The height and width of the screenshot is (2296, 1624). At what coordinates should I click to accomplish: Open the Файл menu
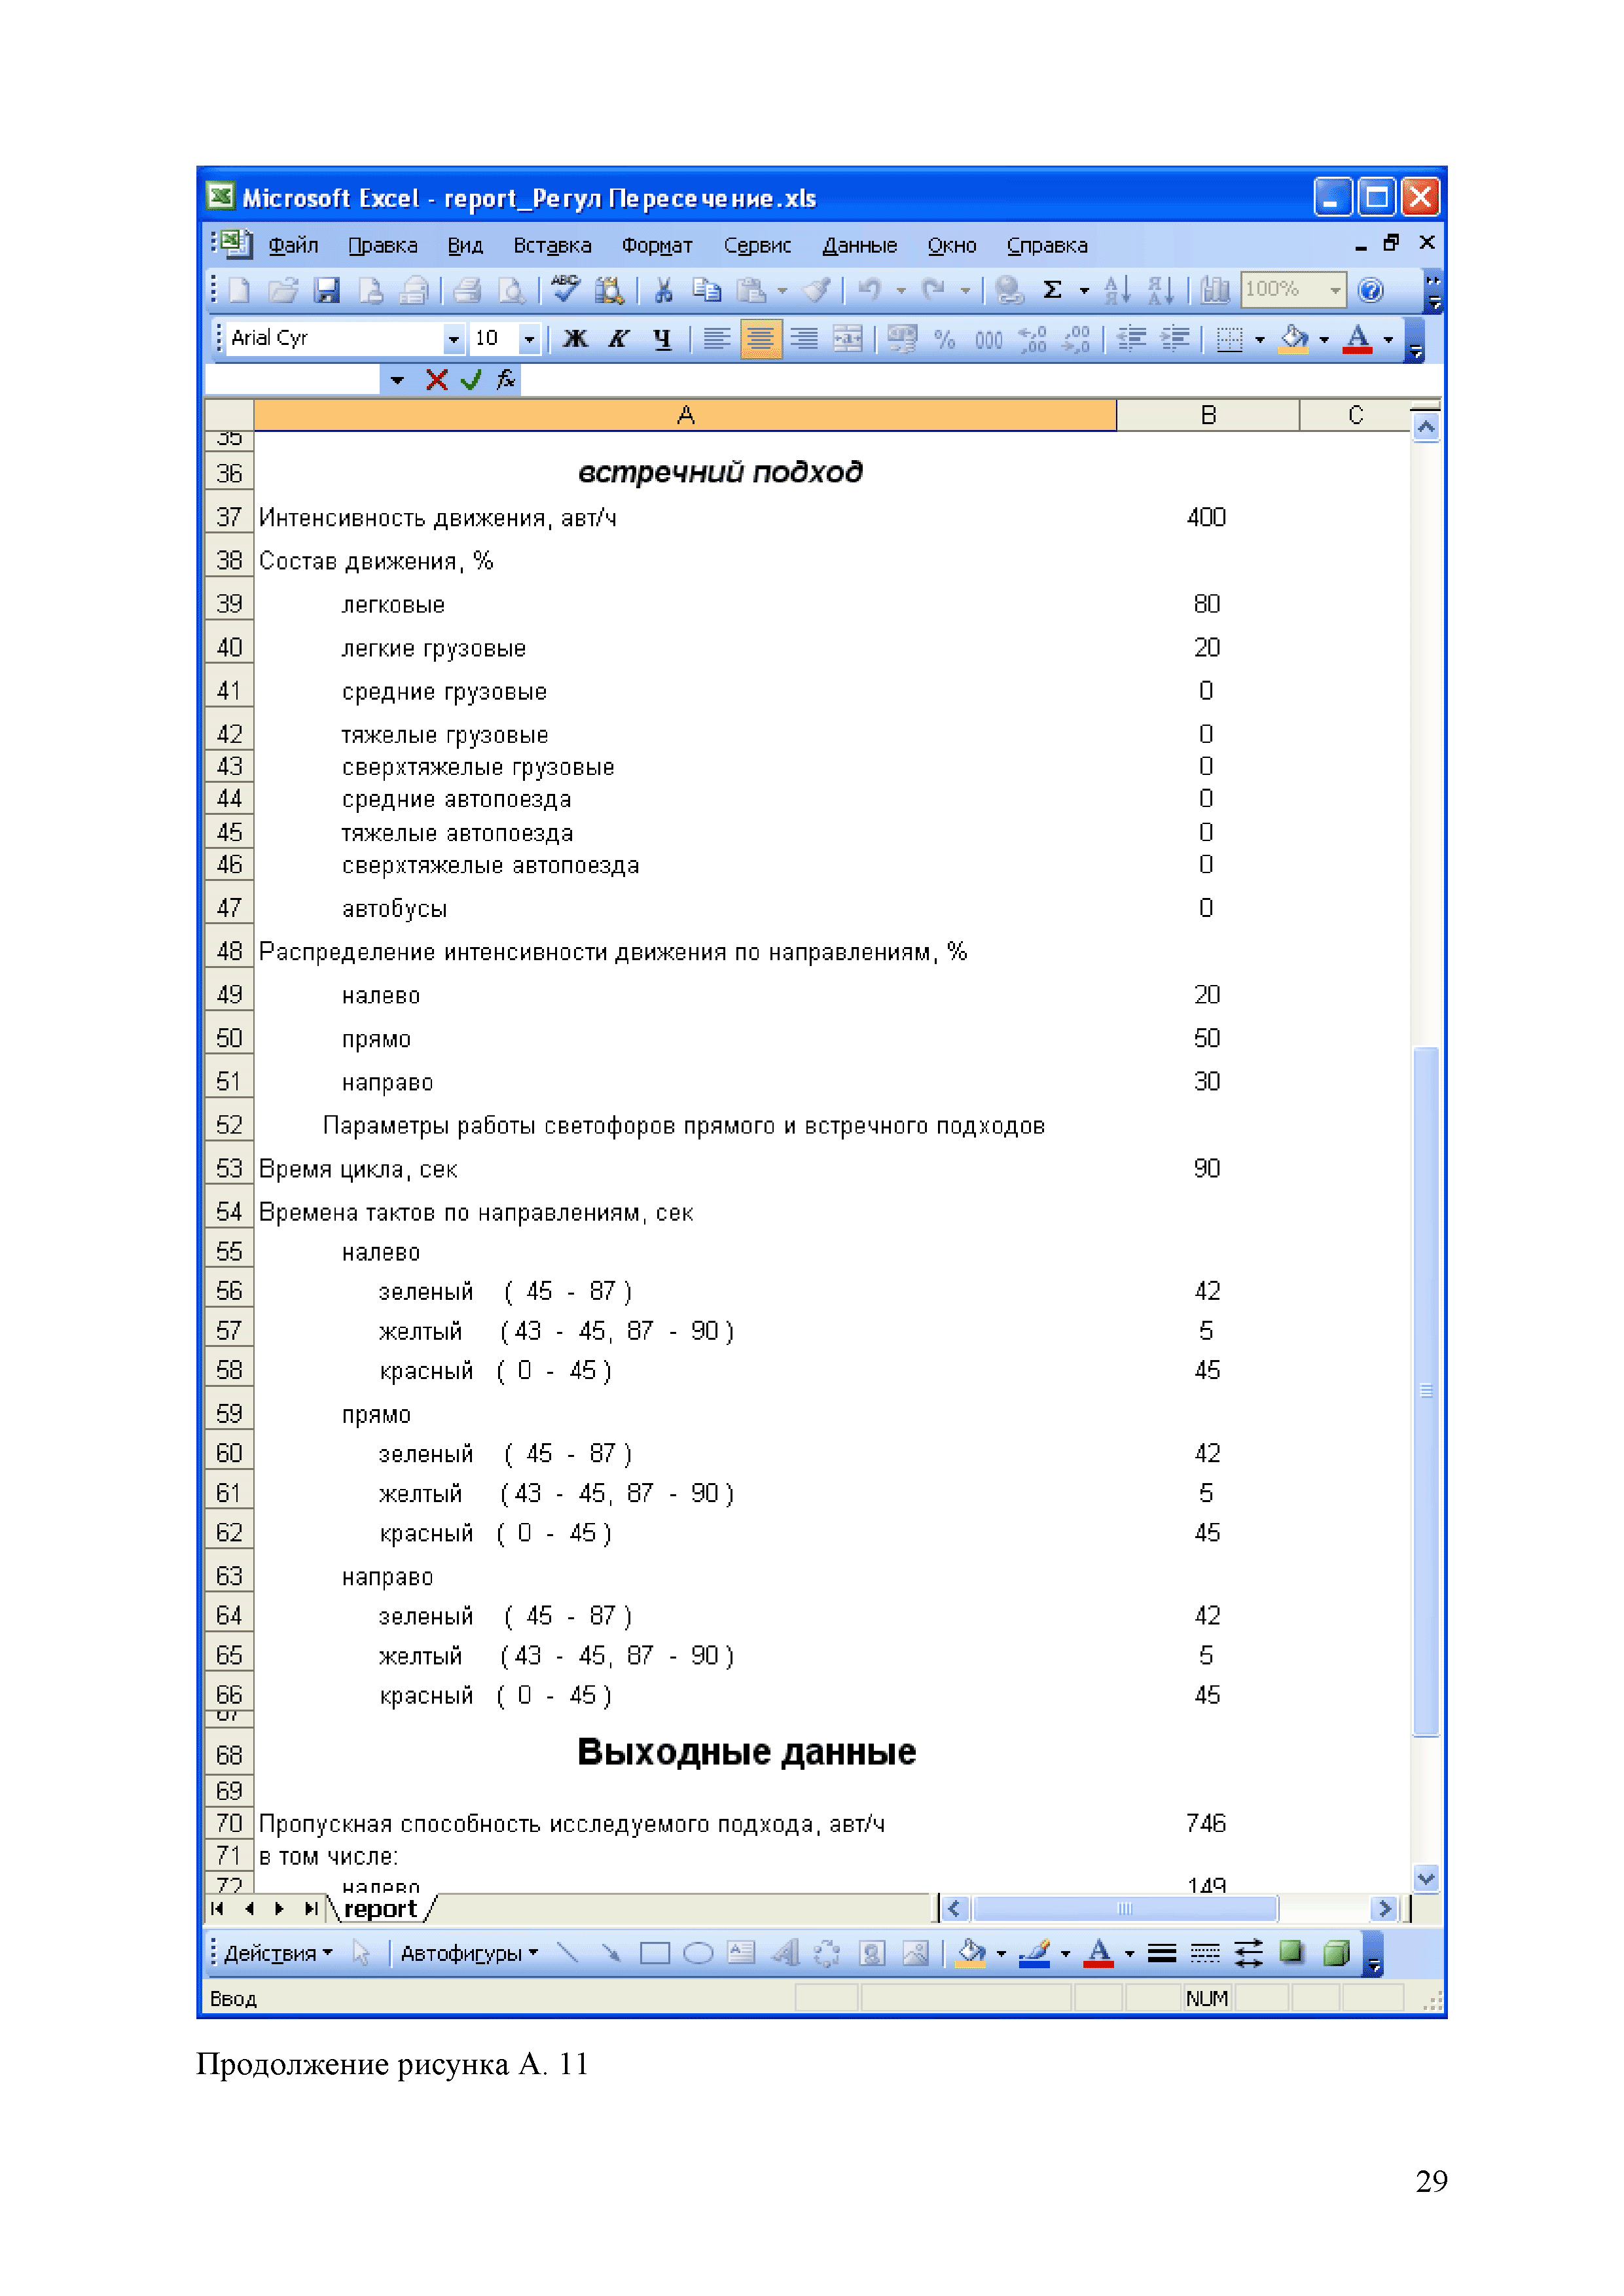293,245
